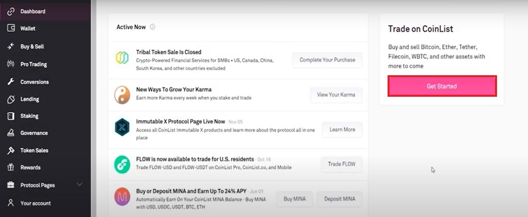This screenshot has height=217, width=528.
Task: Go to Your account in sidebar
Action: [35, 203]
